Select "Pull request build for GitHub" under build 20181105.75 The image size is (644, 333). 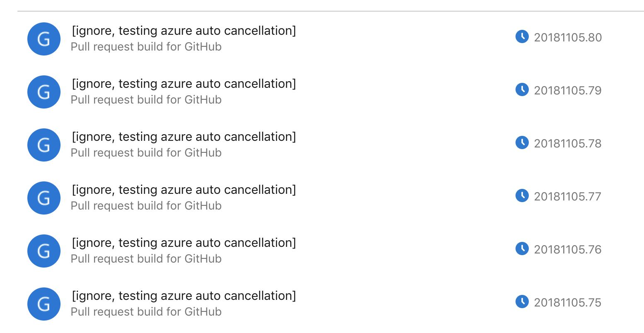click(x=146, y=312)
